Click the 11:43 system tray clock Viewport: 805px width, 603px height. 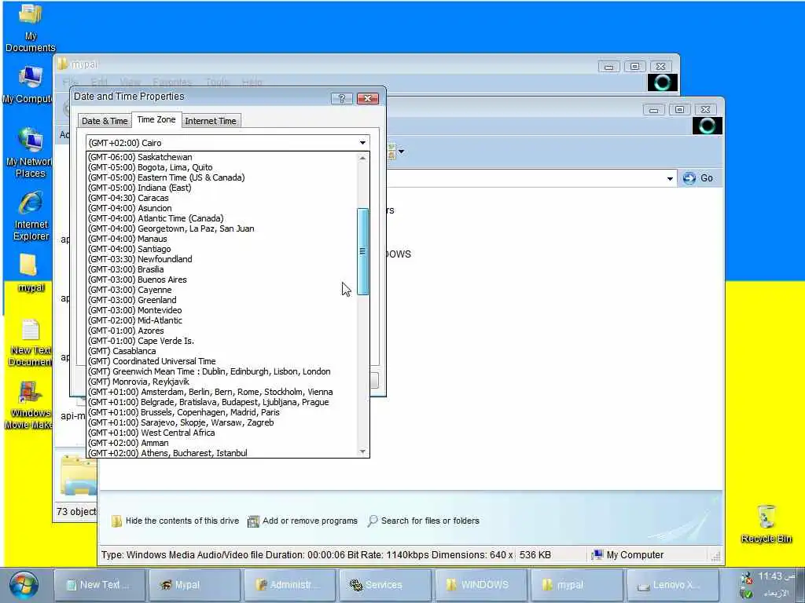click(x=776, y=577)
